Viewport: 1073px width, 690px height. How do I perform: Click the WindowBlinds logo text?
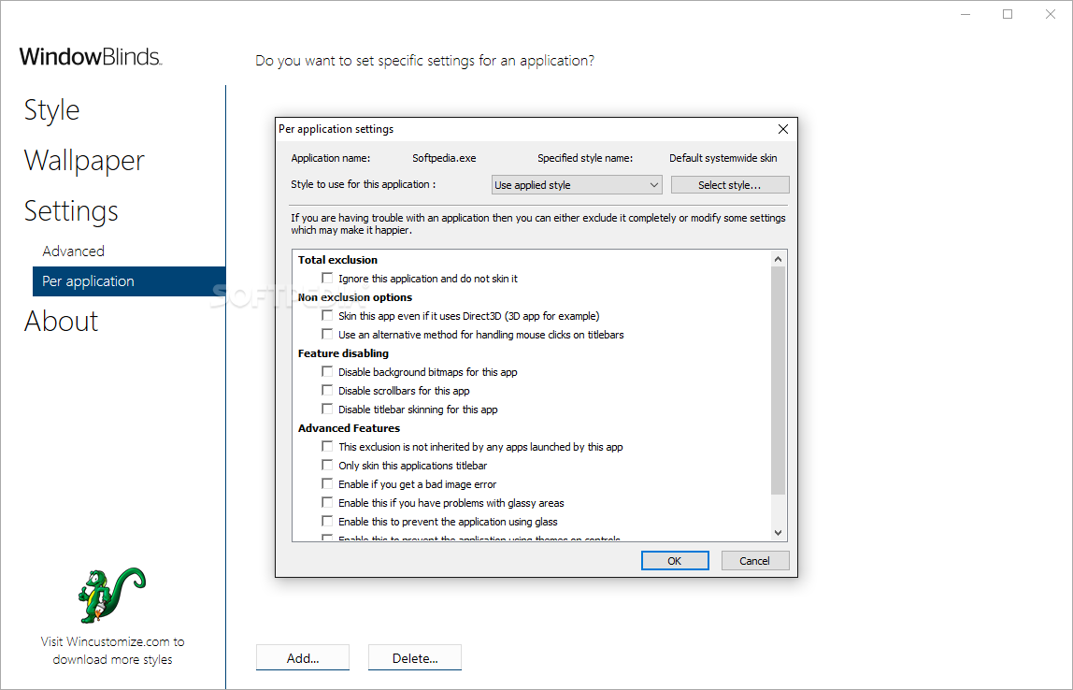(91, 57)
